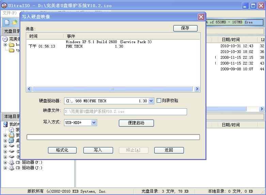Click the New file toolbar icon
This screenshot has height=195, width=266.
[x=7, y=22]
